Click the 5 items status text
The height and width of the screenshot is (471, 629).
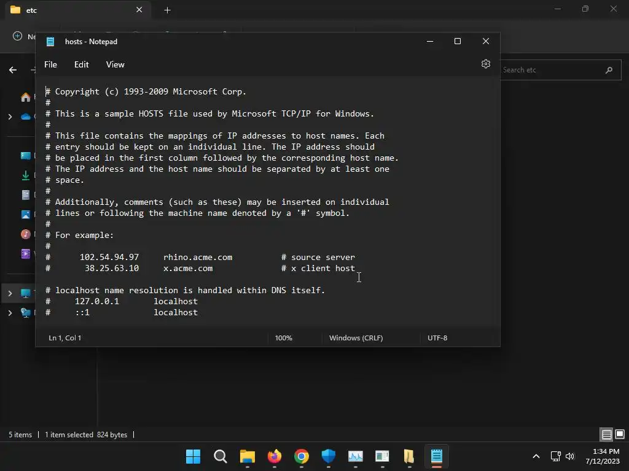coord(20,435)
